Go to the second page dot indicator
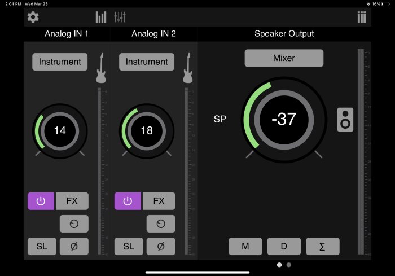This screenshot has width=395, height=276. coord(289,265)
